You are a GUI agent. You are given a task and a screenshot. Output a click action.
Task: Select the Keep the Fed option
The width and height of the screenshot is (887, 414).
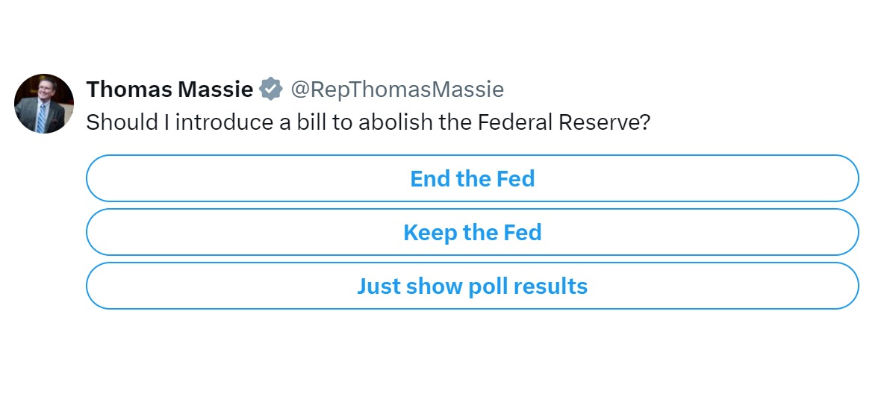coord(472,233)
